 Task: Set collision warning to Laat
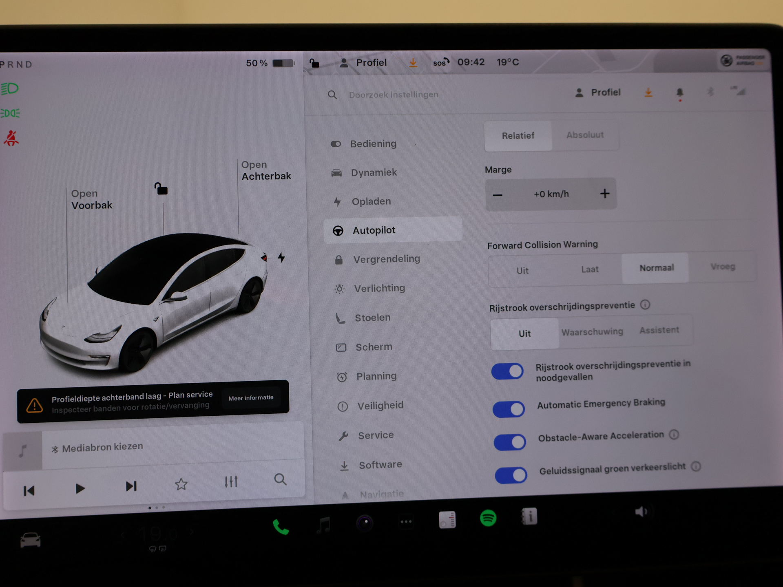pyautogui.click(x=590, y=269)
